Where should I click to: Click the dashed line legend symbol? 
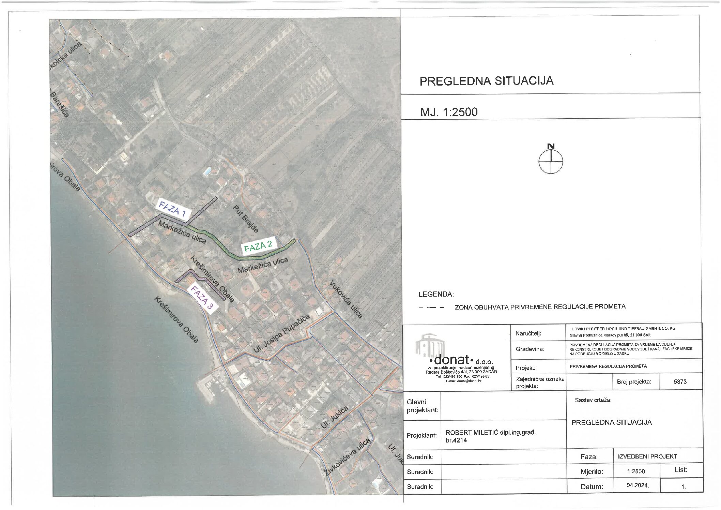click(432, 307)
